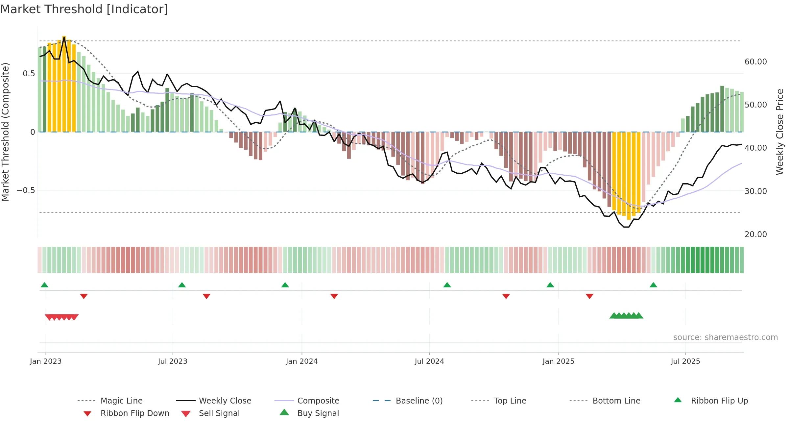
Task: Click the Ribbon Flip Up marker just after Jul 2023
Action: (x=182, y=285)
